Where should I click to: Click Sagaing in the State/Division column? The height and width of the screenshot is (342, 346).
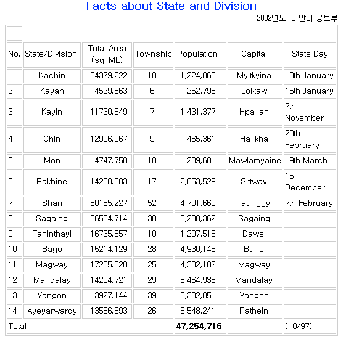tap(52, 219)
